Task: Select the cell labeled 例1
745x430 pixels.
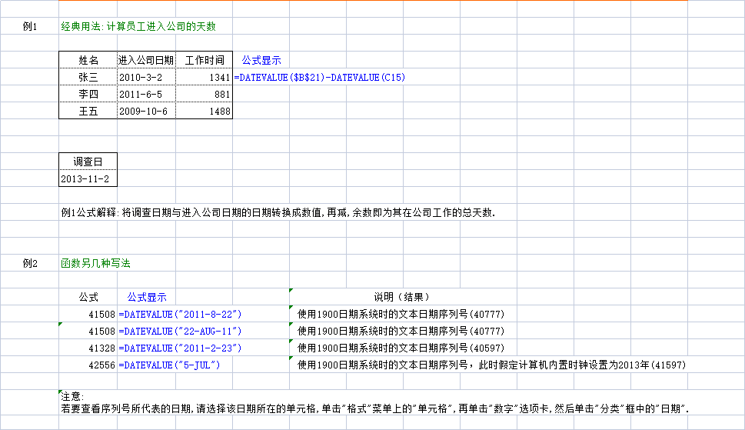Action: pyautogui.click(x=30, y=26)
